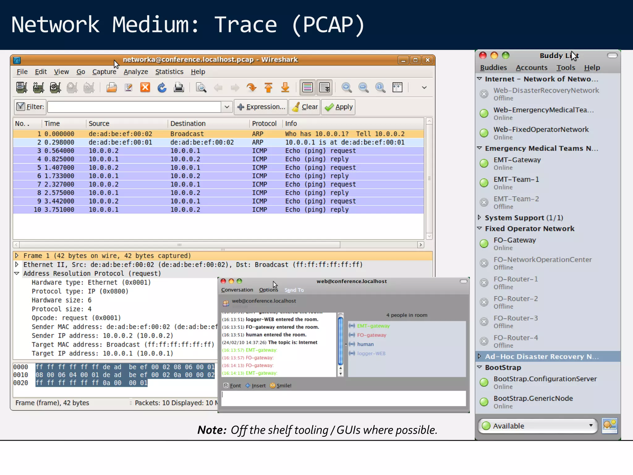The height and width of the screenshot is (475, 633).
Task: Click the Smile! button in chat window
Action: tap(281, 386)
